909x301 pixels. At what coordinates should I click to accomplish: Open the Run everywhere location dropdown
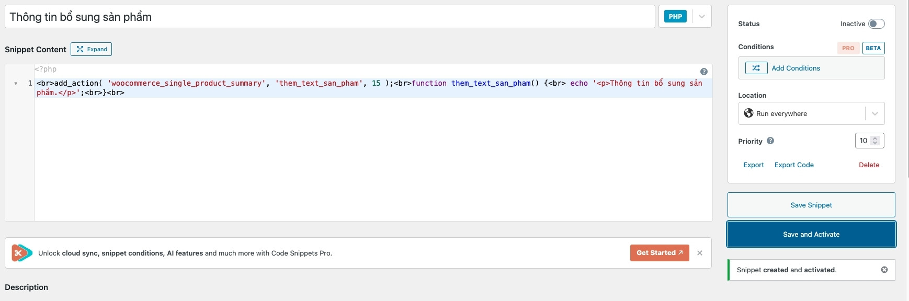[811, 113]
